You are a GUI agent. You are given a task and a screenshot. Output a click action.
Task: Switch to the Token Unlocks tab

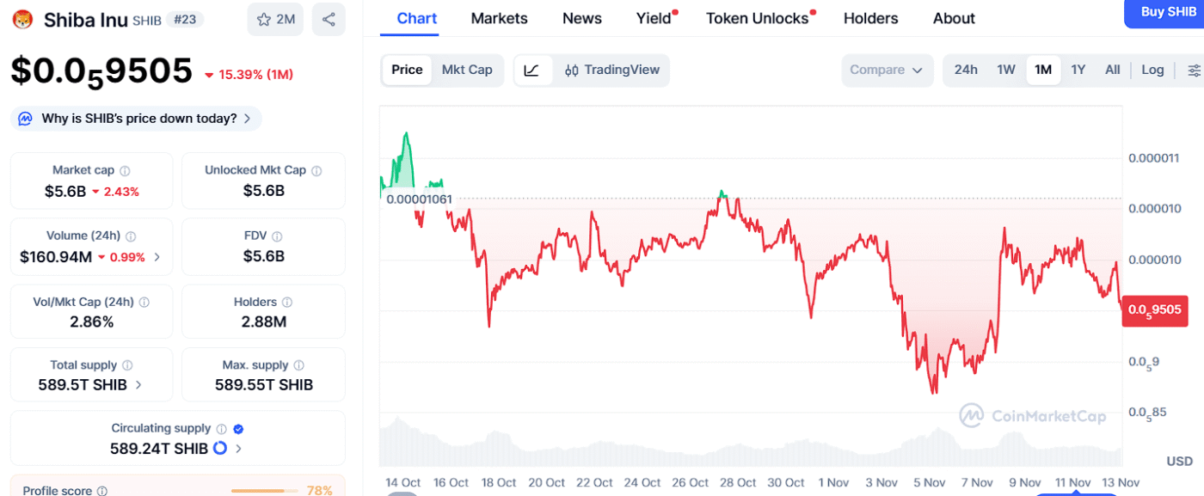tap(757, 19)
